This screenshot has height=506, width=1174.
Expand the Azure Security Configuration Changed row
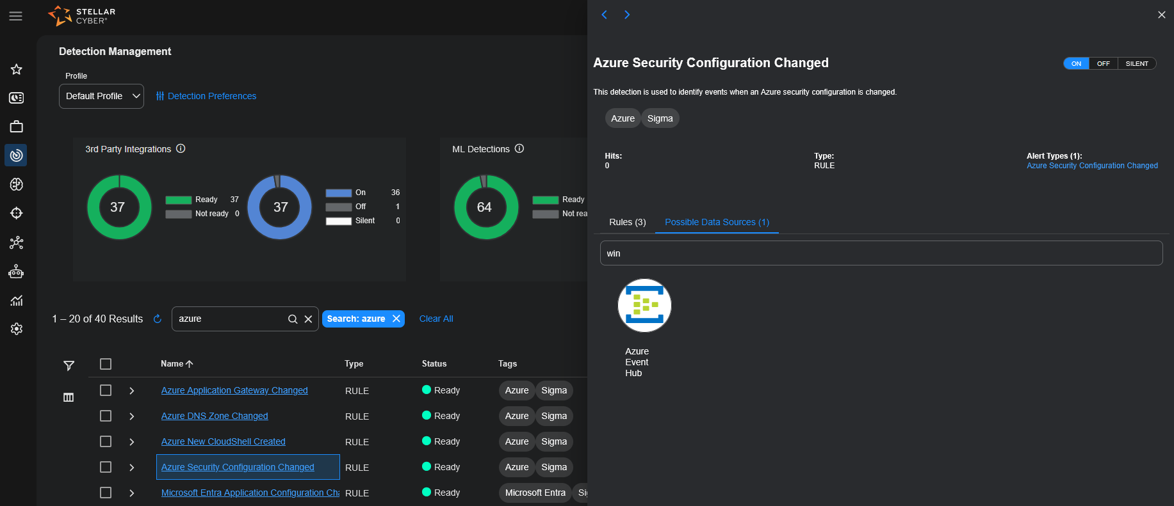(x=132, y=467)
